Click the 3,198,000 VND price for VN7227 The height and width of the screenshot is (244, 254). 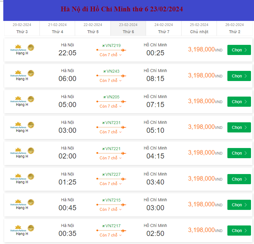click(205, 179)
